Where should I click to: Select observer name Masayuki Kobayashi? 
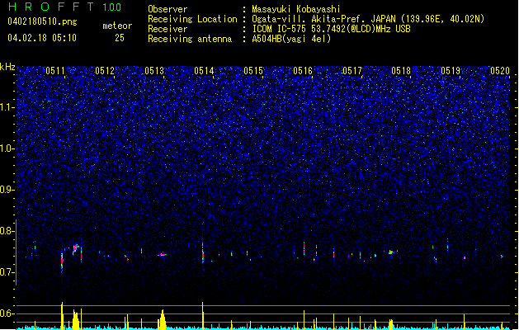(296, 9)
